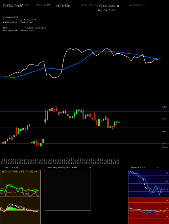
Task: Open the blue Stochastics chart panel
Action: (148, 183)
